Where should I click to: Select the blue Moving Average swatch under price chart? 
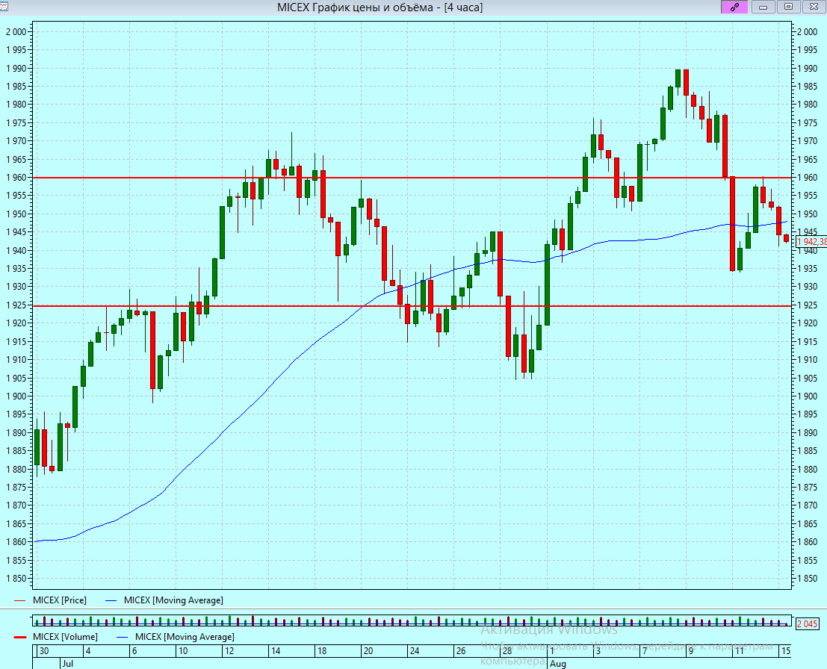(x=111, y=600)
